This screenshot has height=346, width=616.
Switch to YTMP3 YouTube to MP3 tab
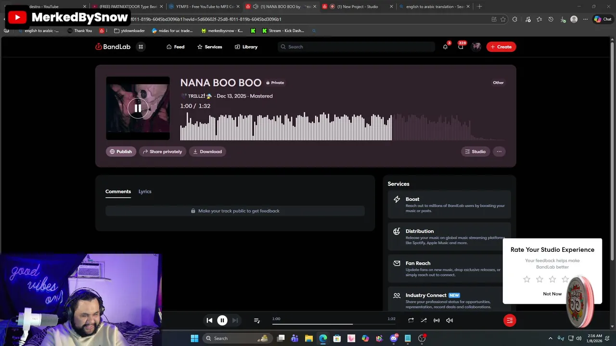point(205,7)
